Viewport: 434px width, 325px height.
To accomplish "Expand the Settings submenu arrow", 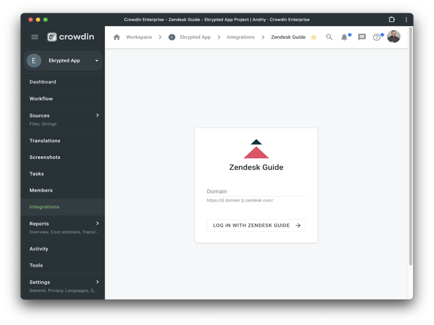I will (97, 282).
